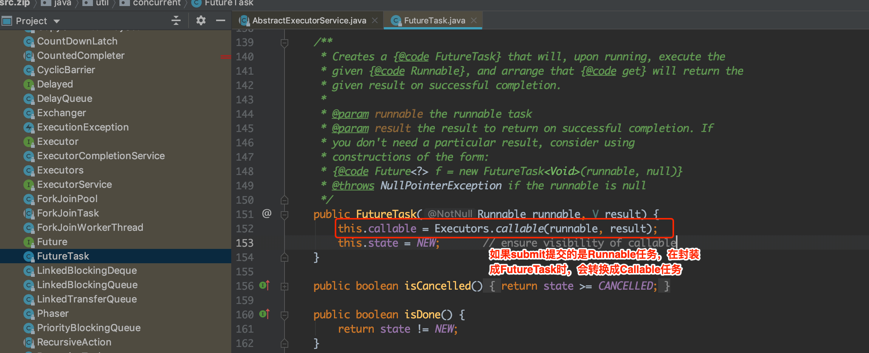The height and width of the screenshot is (353, 869).
Task: Select ExecutorCompletionService
Action: (x=101, y=156)
